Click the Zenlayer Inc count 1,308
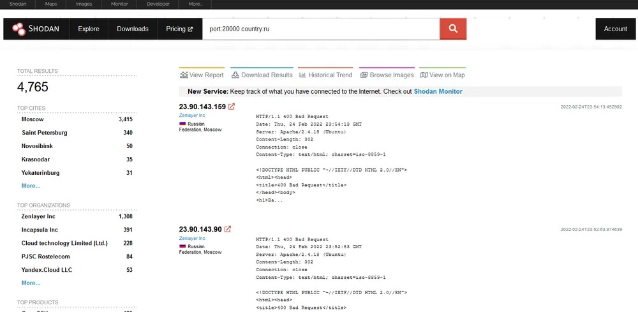This screenshot has width=638, height=312. 125,216
